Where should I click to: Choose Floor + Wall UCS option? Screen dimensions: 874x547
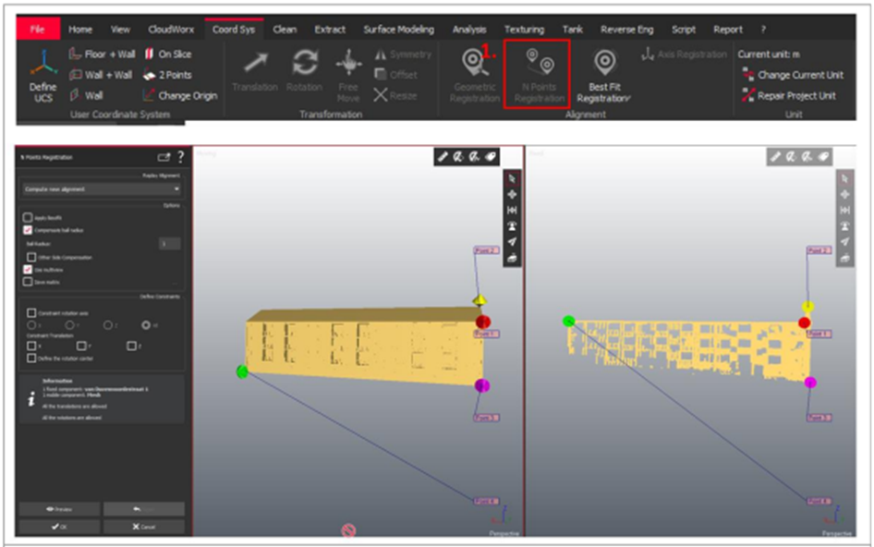click(102, 55)
